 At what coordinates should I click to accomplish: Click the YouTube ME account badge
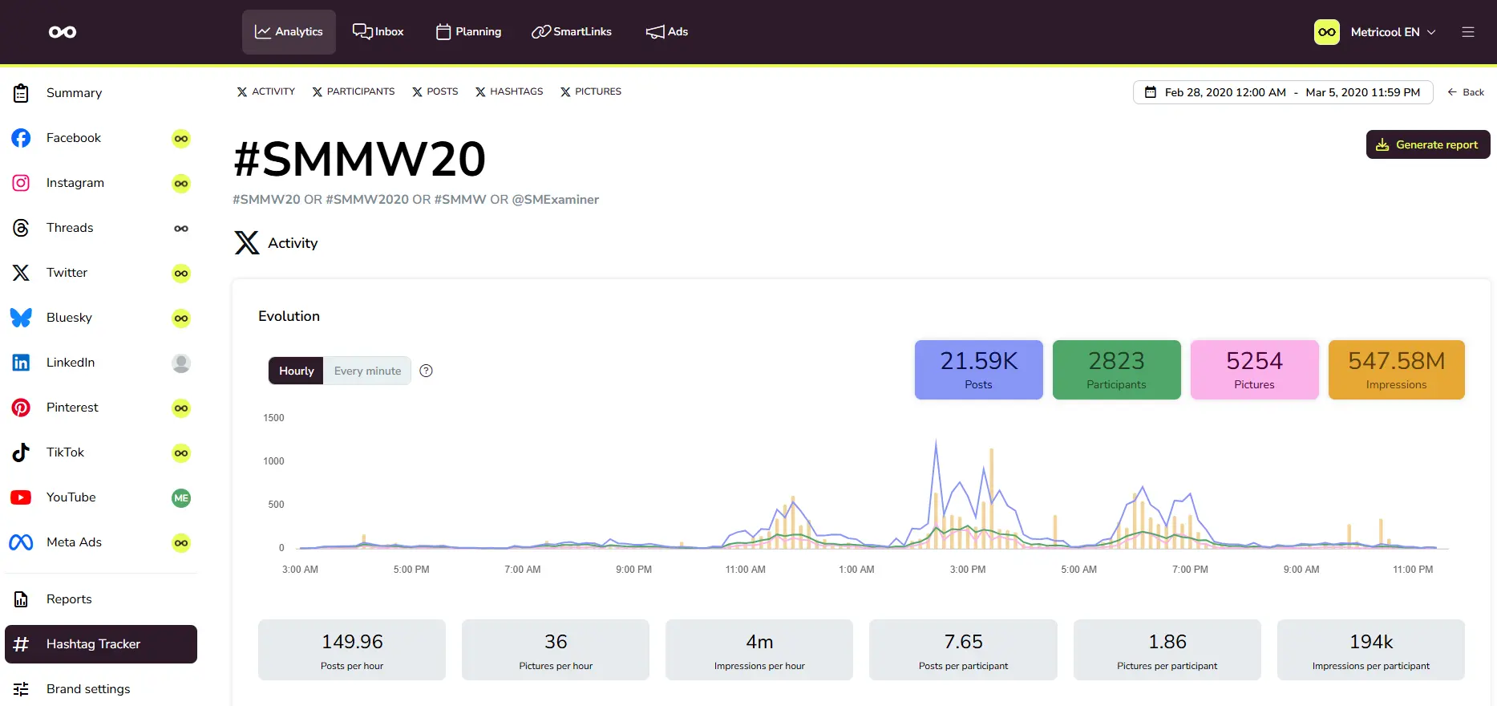[x=181, y=497]
